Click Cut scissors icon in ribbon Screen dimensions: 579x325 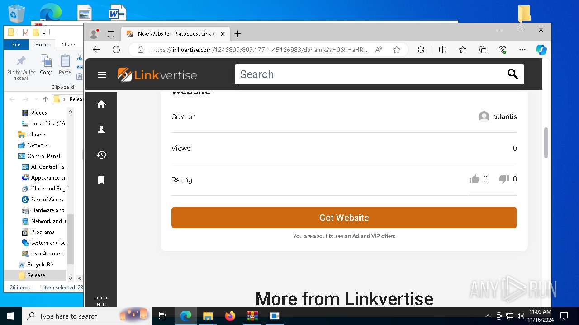(80, 57)
